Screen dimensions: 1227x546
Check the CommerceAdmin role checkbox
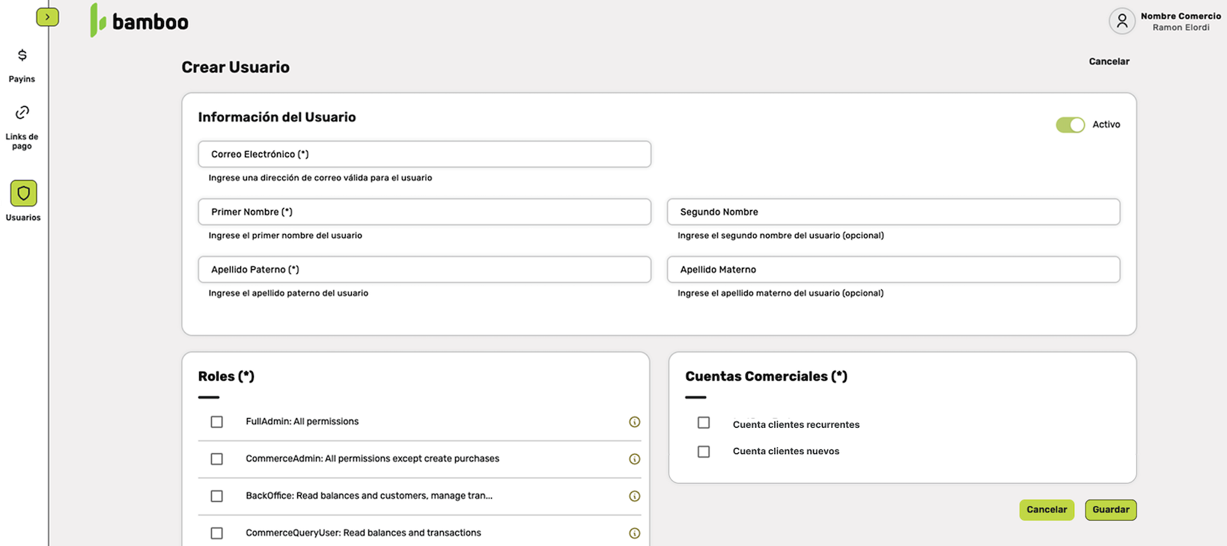click(x=217, y=459)
